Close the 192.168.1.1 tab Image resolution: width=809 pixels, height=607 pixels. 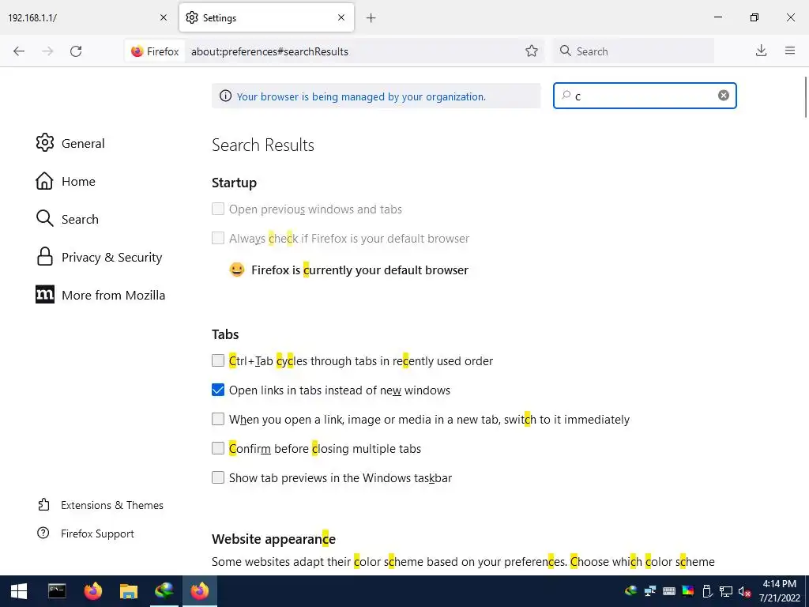coord(164,17)
